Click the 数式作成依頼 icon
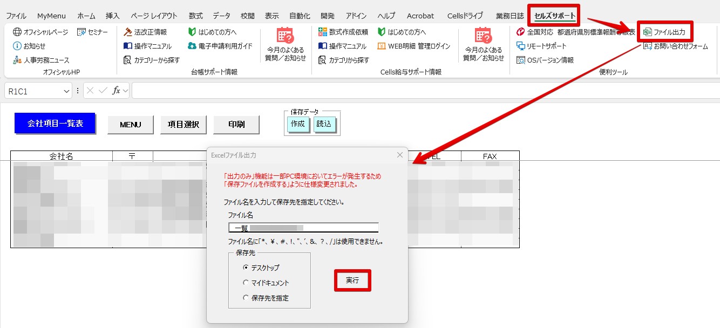The image size is (720, 328). tap(323, 32)
